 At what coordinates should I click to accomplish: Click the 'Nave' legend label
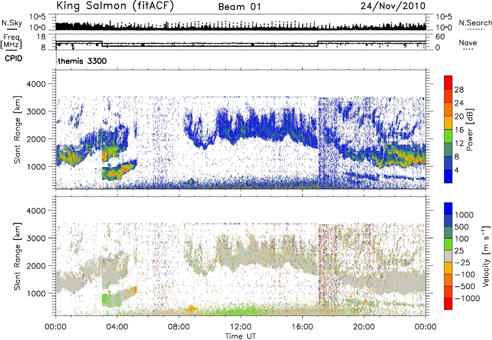[468, 43]
